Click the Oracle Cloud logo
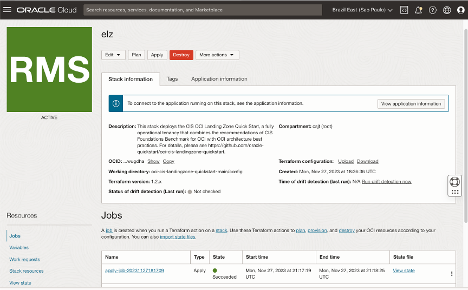468x290 pixels. [47, 10]
